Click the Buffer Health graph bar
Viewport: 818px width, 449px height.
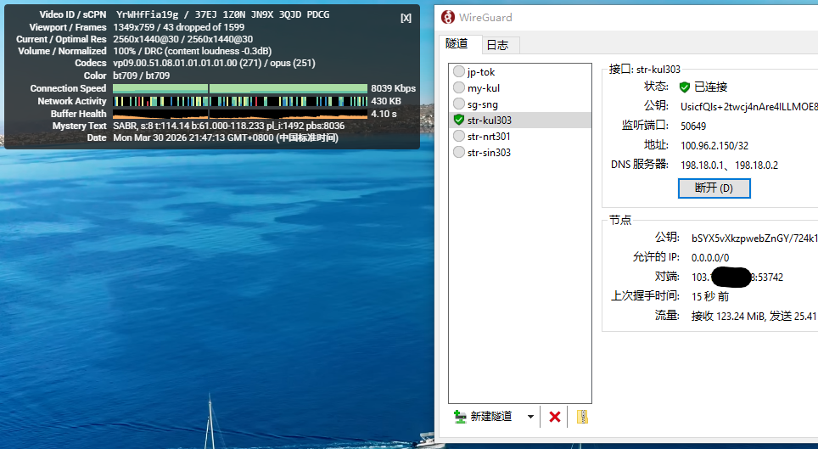coord(240,114)
